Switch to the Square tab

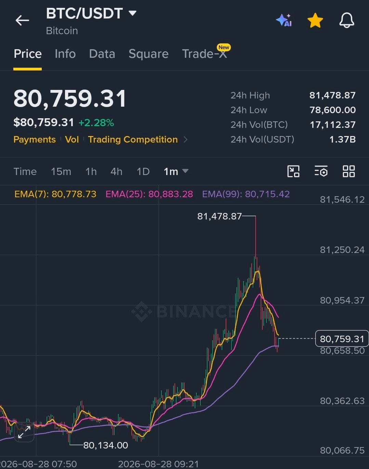148,54
